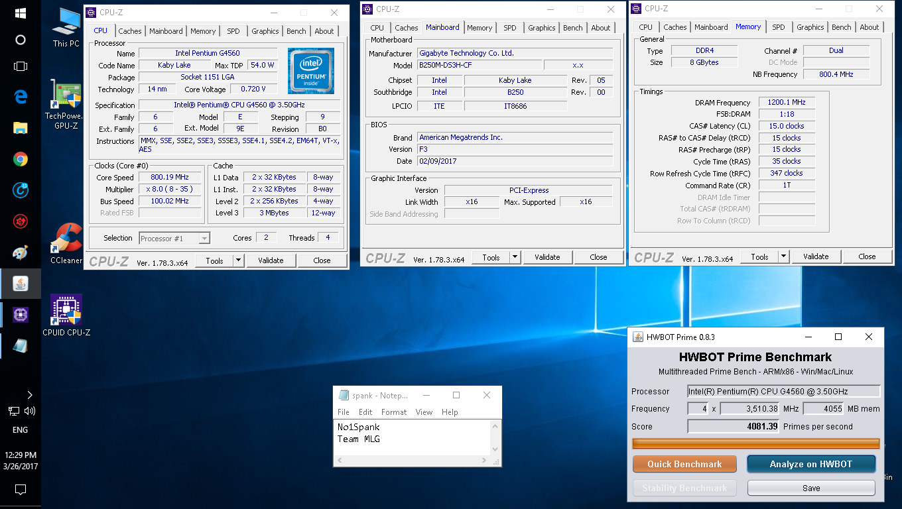The width and height of the screenshot is (902, 509).
Task: Click DRAM Frequency value 1200.1 MHz
Action: coord(786,103)
